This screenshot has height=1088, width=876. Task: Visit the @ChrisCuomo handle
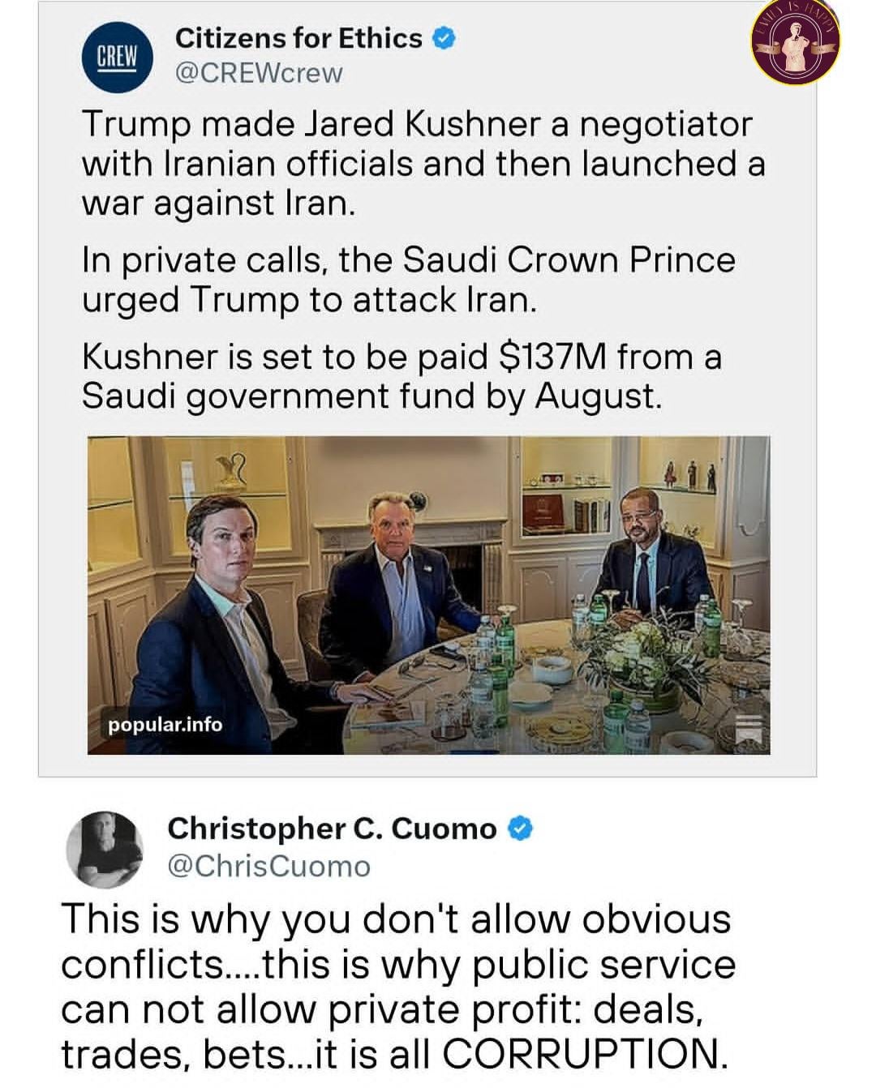(x=268, y=866)
